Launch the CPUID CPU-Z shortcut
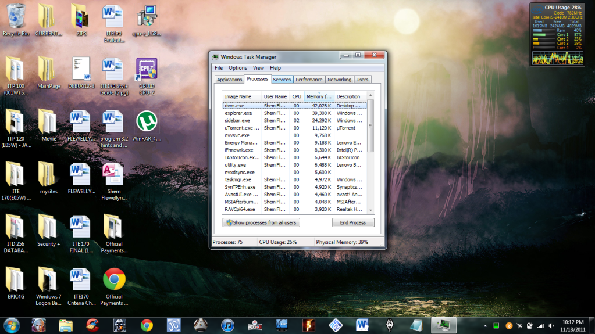Image resolution: width=595 pixels, height=334 pixels. (x=147, y=76)
